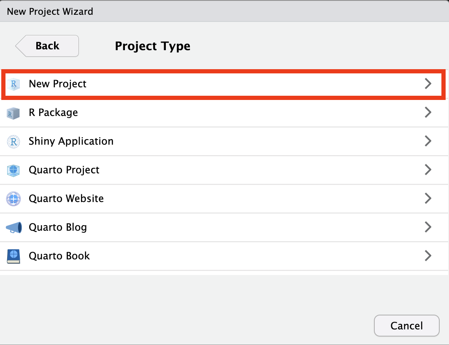Expand the R Package row chevron
Screen dimensions: 449x345
coord(428,112)
